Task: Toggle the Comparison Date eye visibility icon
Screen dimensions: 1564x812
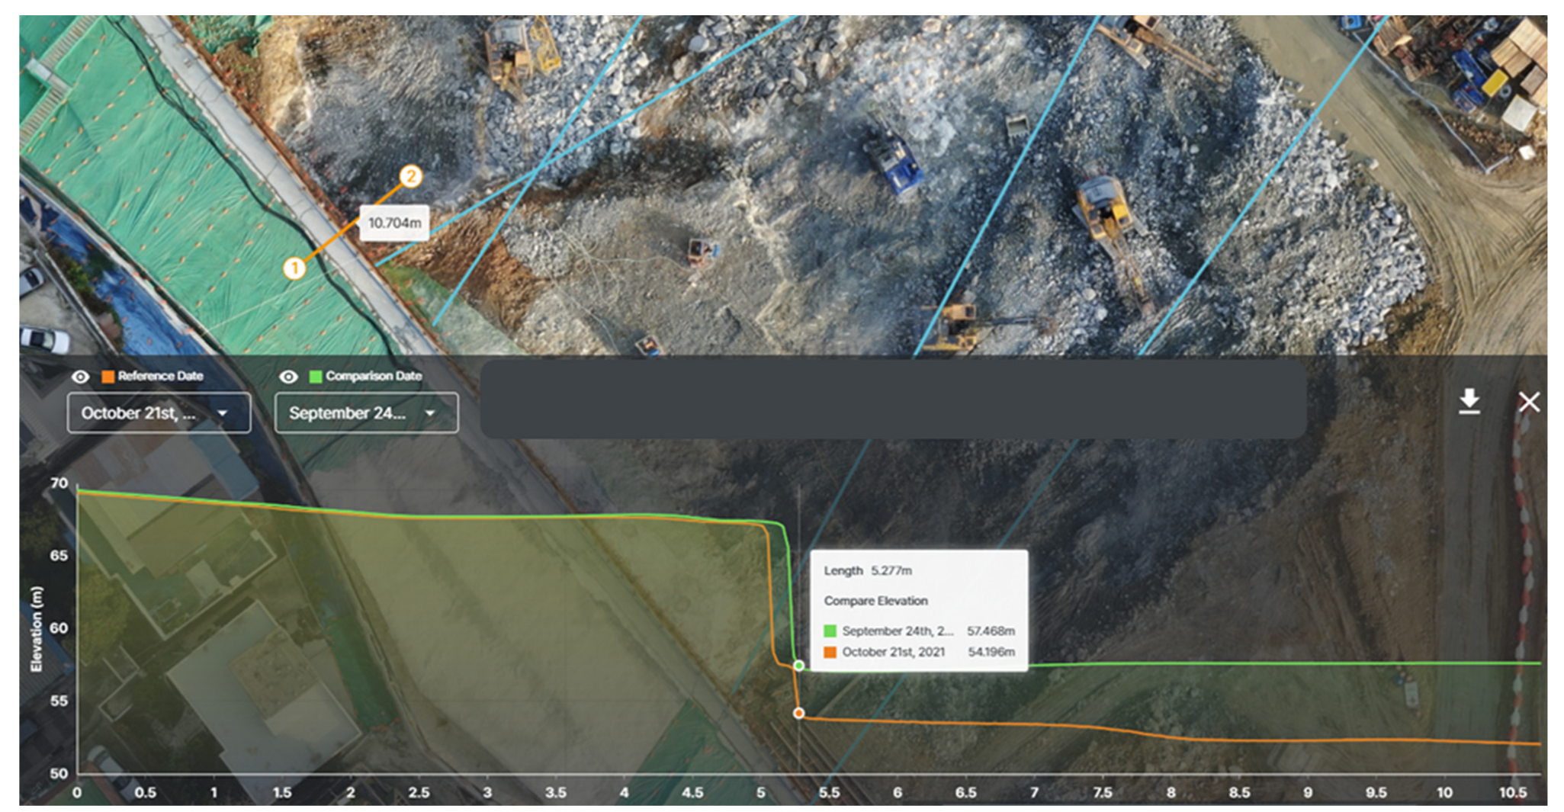Action: click(x=288, y=377)
